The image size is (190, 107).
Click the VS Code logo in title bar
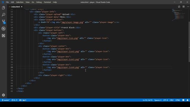[3, 2]
